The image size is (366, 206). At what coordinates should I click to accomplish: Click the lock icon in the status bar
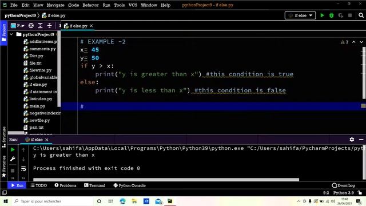point(360,193)
